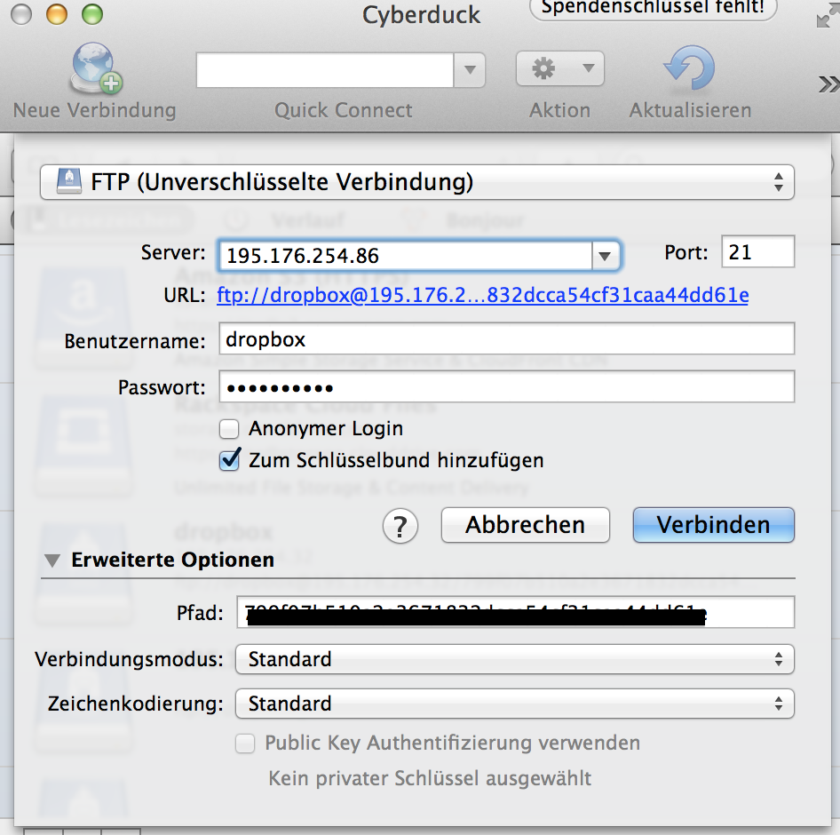Image resolution: width=840 pixels, height=835 pixels.
Task: Open the Aktion gear menu
Action: (x=559, y=69)
